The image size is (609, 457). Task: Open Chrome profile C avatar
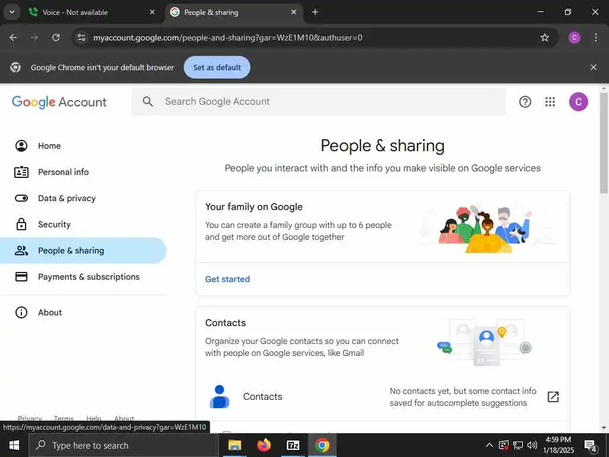tap(575, 37)
